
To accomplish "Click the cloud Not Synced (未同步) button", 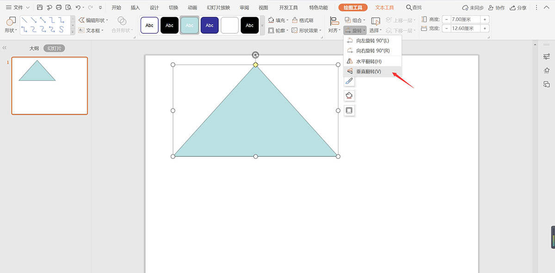I will (x=473, y=7).
